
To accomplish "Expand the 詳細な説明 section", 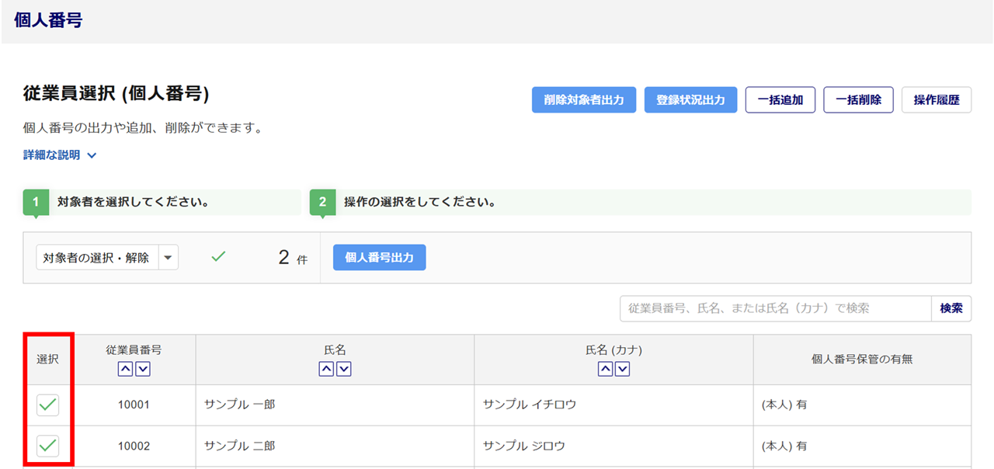I will coord(61,155).
